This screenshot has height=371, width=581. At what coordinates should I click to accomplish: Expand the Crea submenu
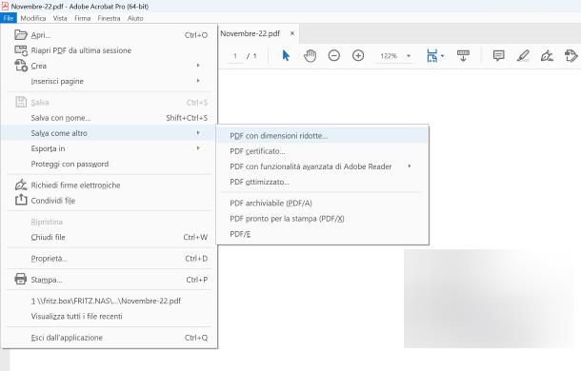(x=198, y=66)
